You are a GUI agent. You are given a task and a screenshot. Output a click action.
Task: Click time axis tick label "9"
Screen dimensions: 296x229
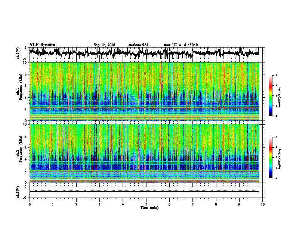(x=239, y=204)
